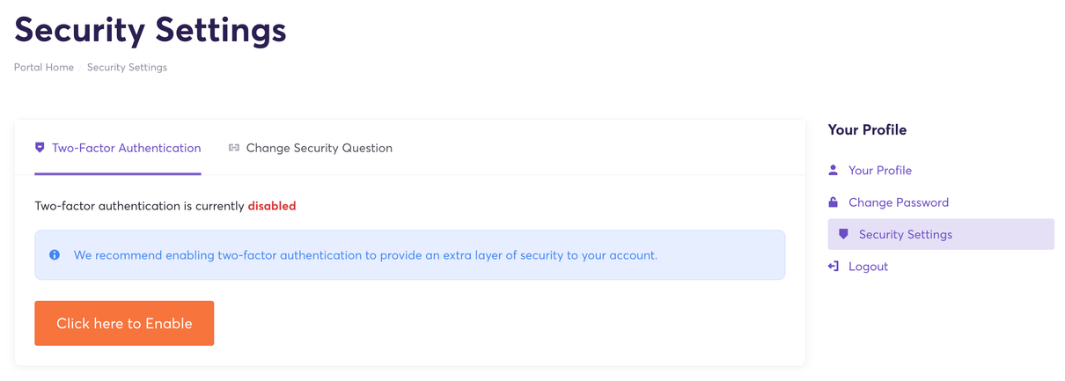Click the Your Profile sidebar heading
The image size is (1065, 381).
tap(867, 130)
